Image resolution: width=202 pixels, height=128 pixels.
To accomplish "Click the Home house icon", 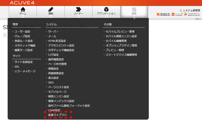I will [x=23, y=10].
